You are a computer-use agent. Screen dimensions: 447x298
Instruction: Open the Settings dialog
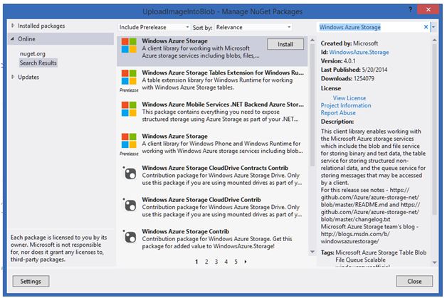(x=31, y=281)
